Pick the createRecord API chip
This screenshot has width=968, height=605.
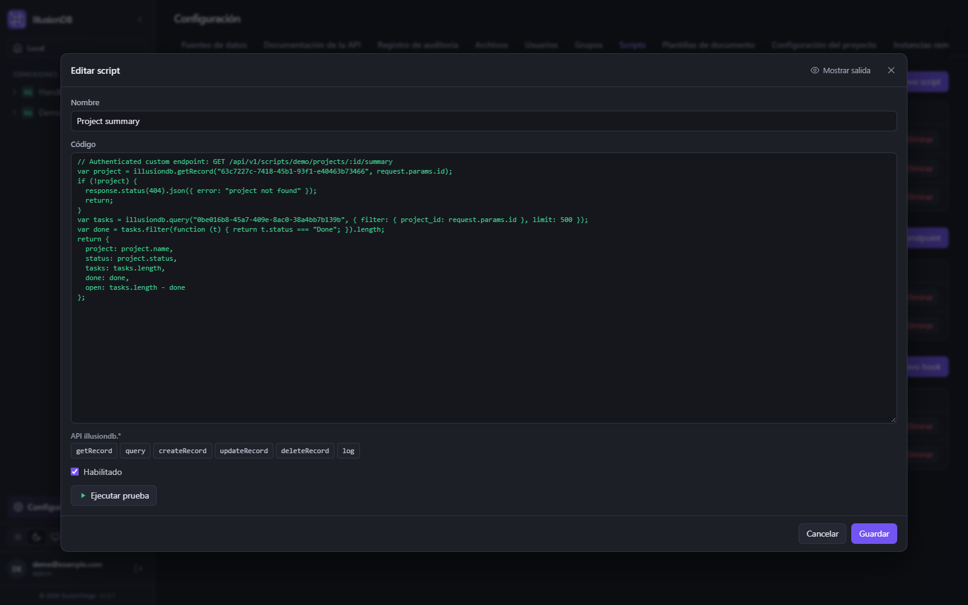(x=183, y=451)
